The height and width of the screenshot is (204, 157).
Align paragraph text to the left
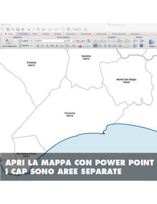(95, 45)
